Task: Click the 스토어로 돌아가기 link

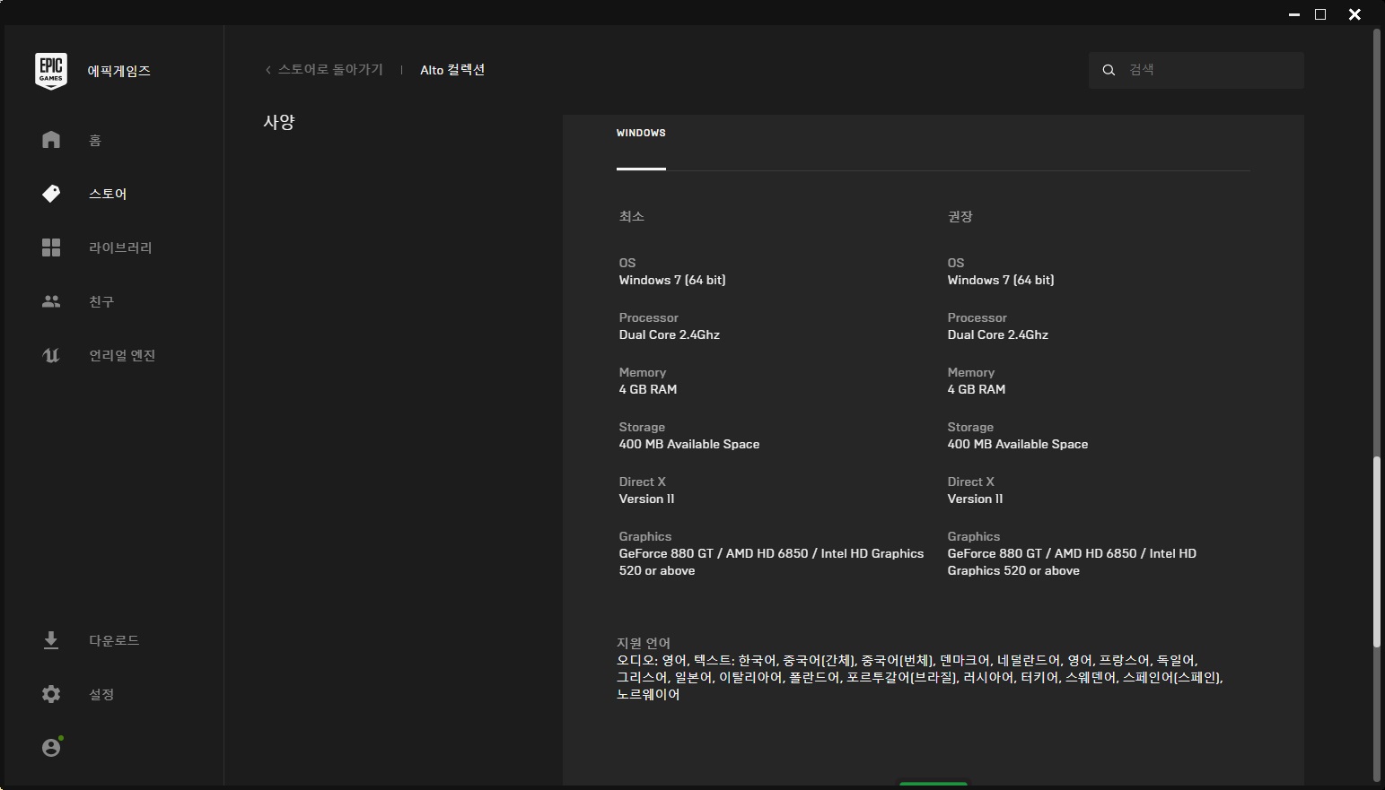Action: tap(330, 70)
